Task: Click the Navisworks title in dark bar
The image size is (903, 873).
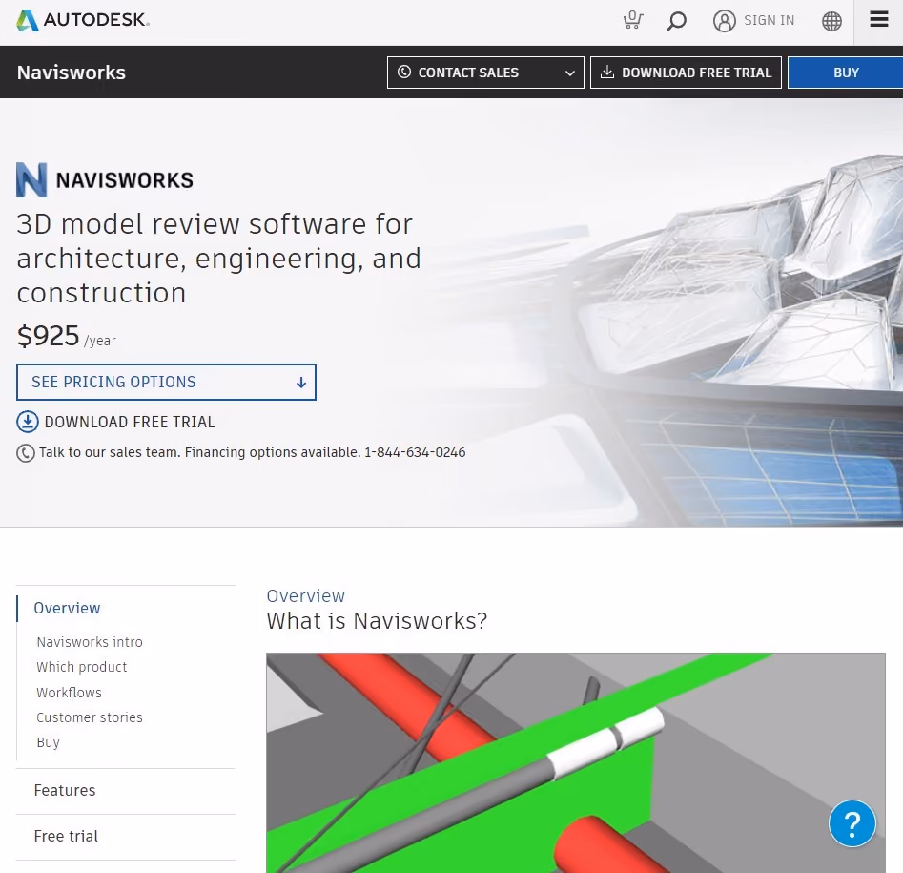Action: point(71,73)
